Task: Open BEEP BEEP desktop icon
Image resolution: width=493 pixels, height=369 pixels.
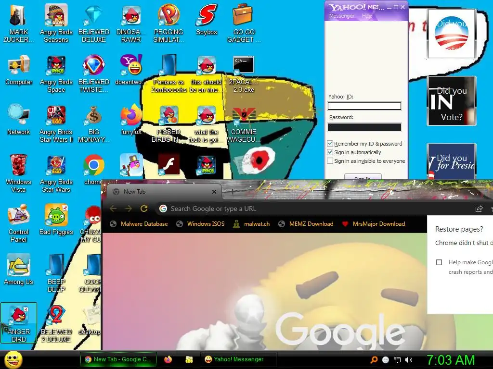Action: (56, 273)
